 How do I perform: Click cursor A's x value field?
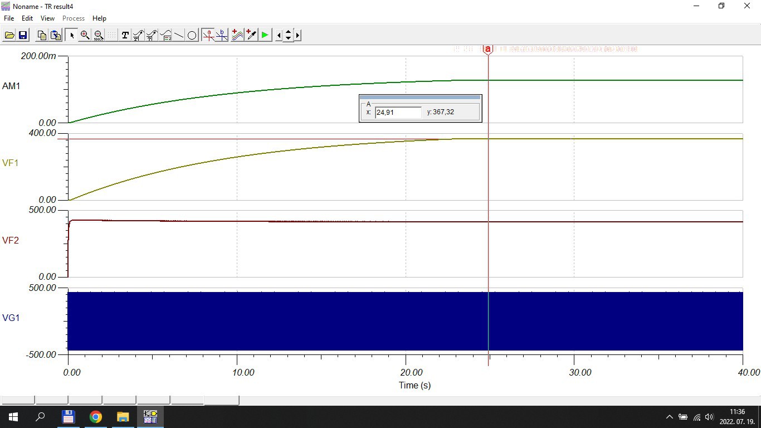pyautogui.click(x=398, y=113)
